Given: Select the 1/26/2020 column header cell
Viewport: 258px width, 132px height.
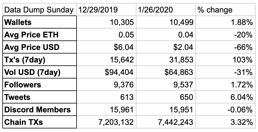Looking at the screenshot, I should 166,10.
